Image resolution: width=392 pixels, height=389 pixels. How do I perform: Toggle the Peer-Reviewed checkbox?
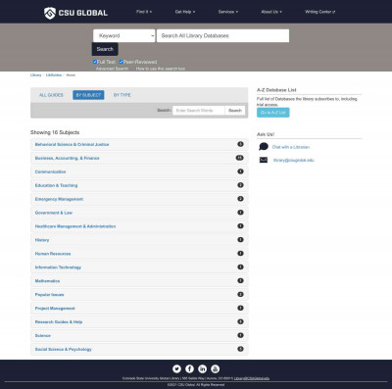121,62
